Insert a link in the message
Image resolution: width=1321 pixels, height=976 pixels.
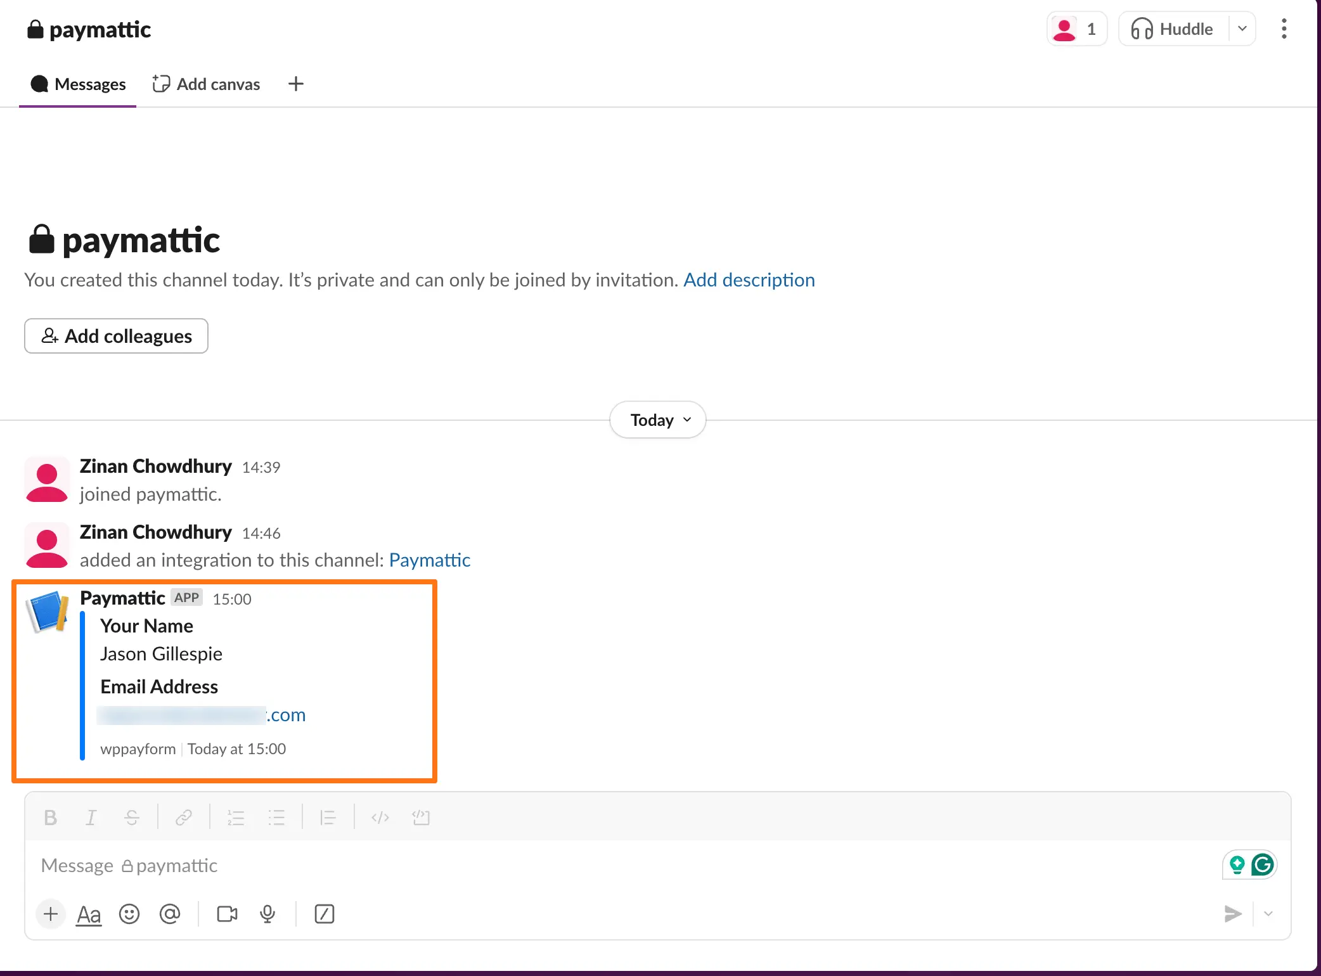point(184,818)
